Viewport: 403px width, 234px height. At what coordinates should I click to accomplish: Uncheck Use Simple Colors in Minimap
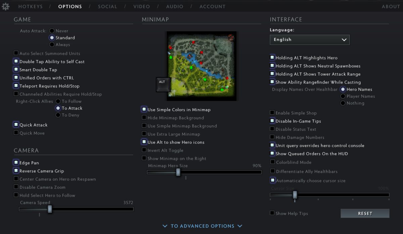point(144,109)
